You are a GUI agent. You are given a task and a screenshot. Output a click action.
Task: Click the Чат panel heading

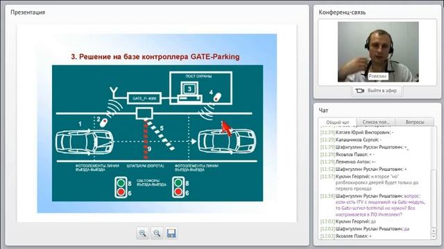pos(323,111)
